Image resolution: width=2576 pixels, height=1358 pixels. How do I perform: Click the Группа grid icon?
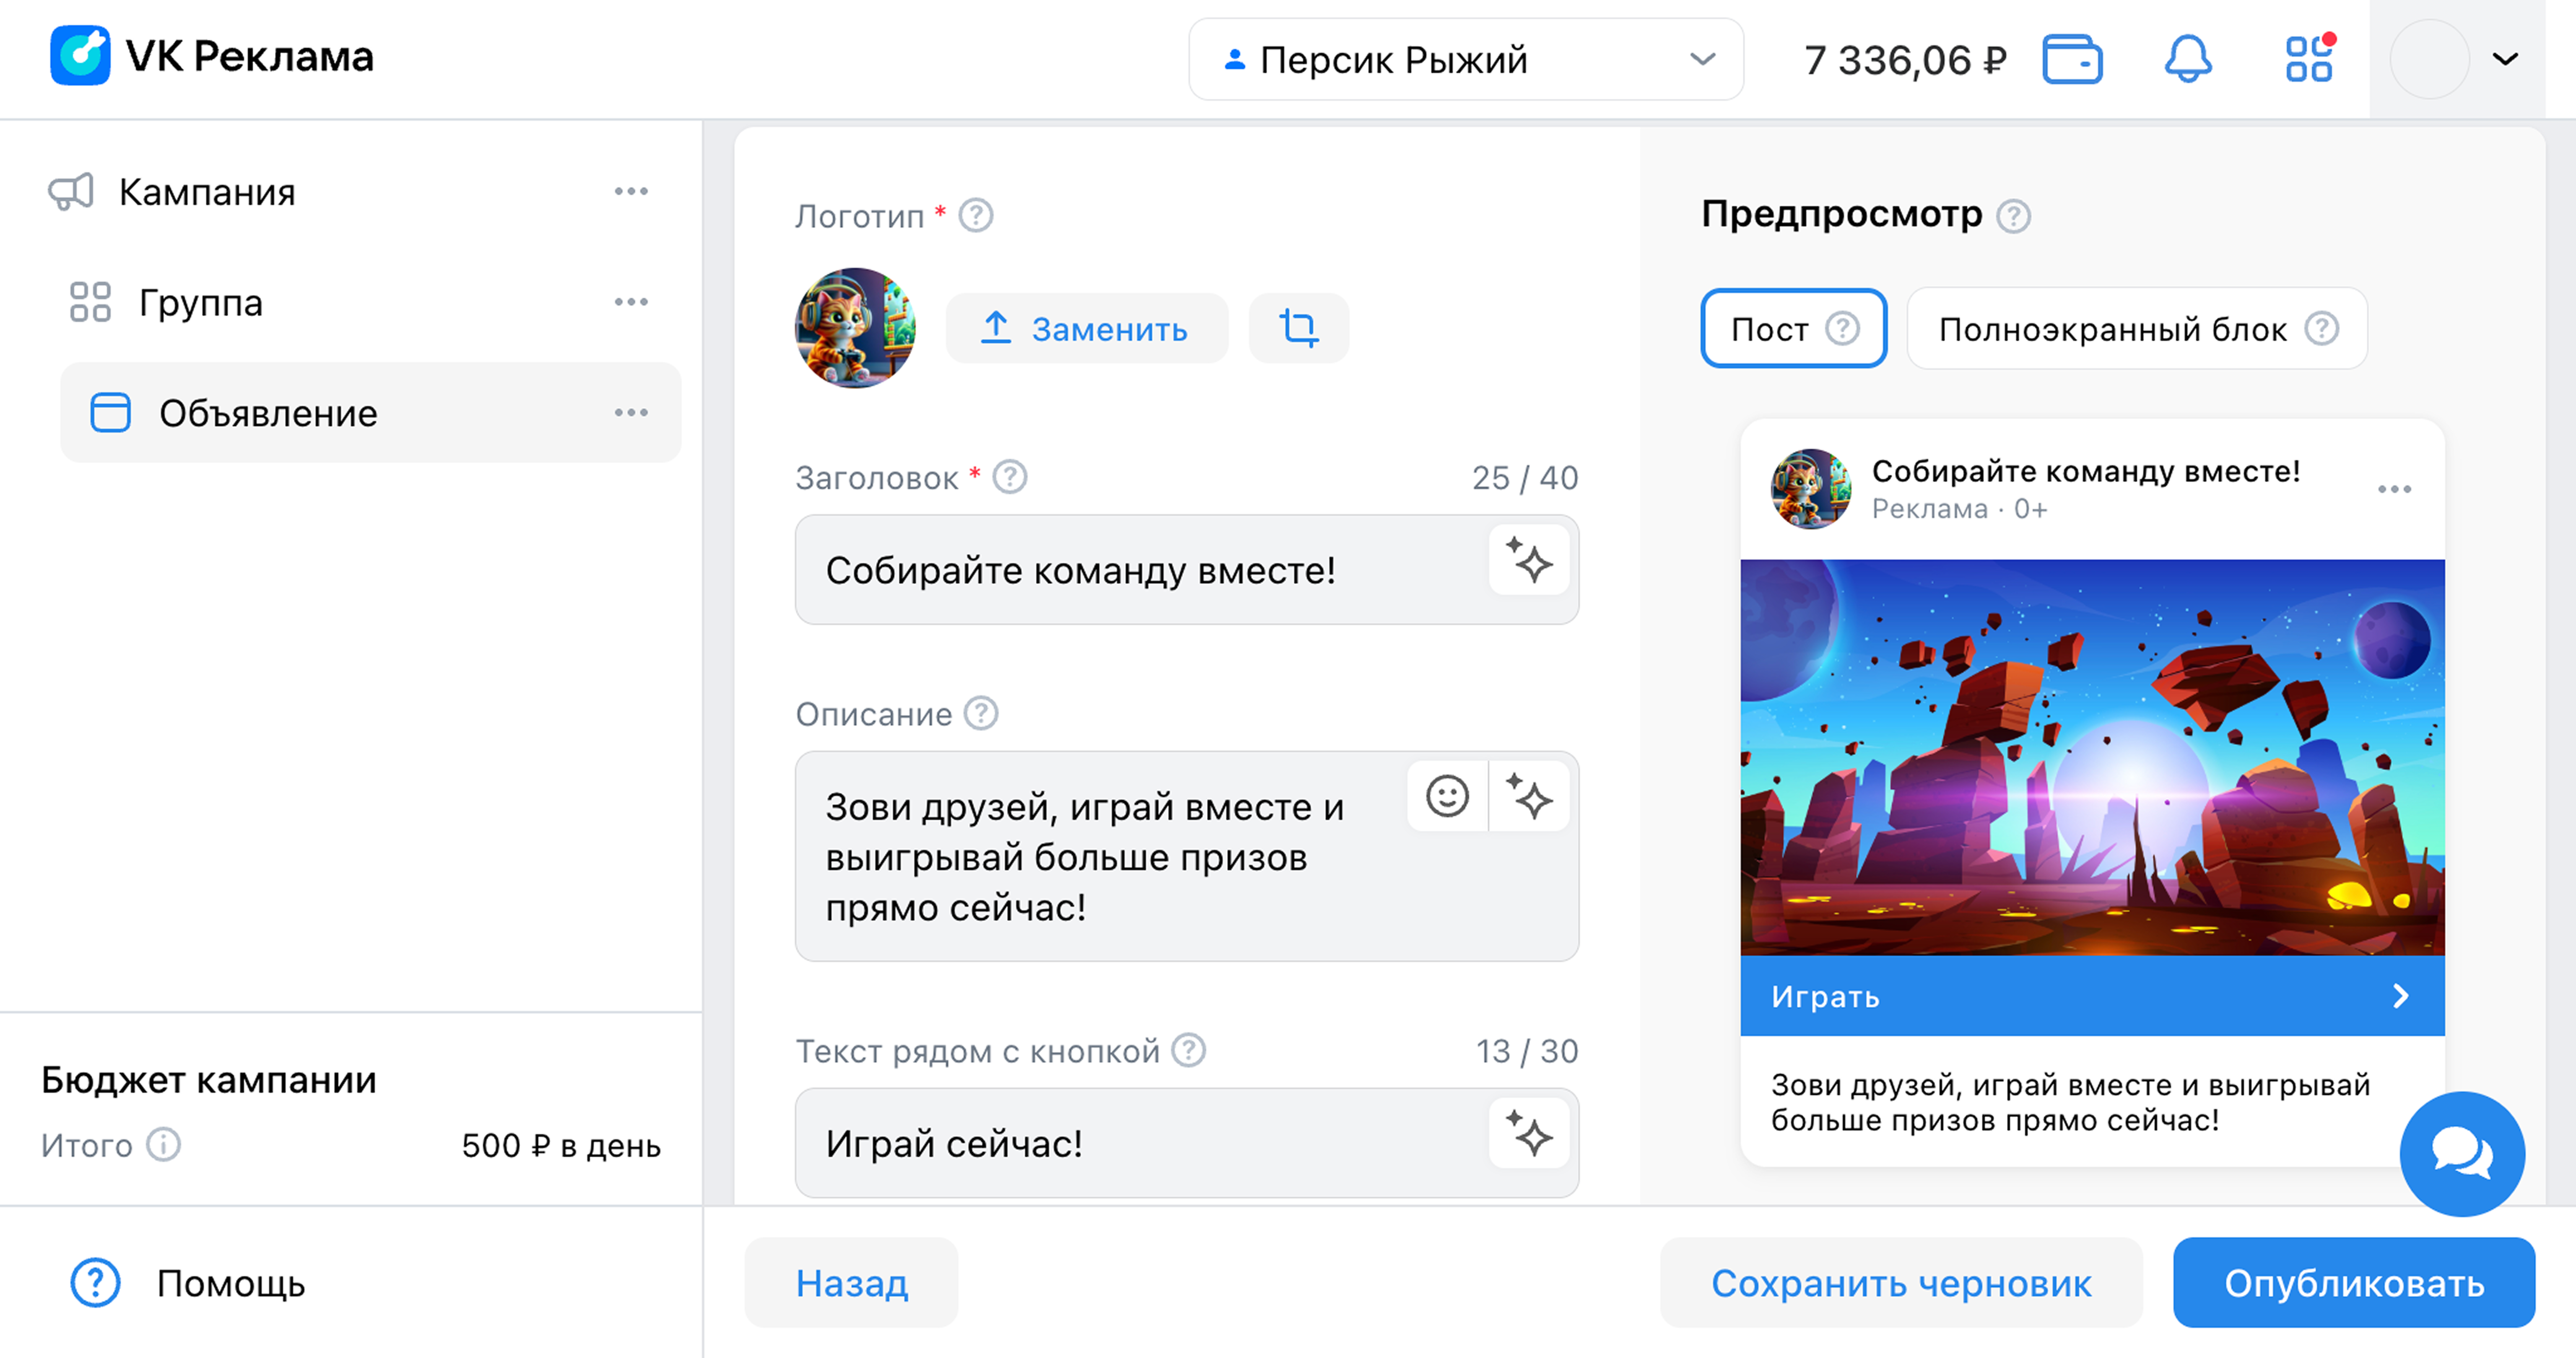pyautogui.click(x=90, y=302)
